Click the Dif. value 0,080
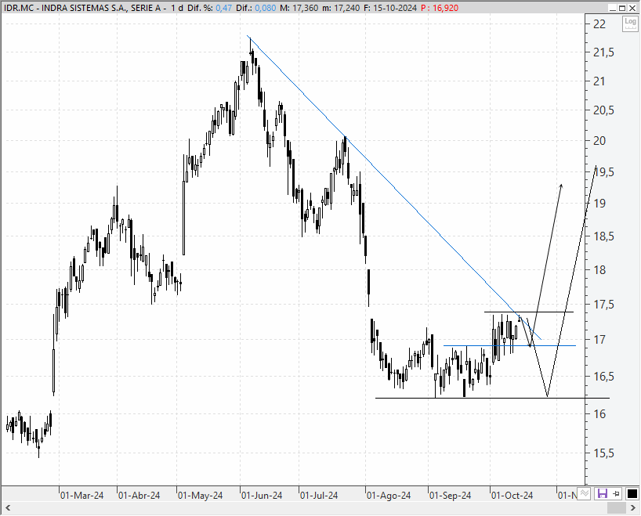Screen dimensions: 641x516 point(266,8)
